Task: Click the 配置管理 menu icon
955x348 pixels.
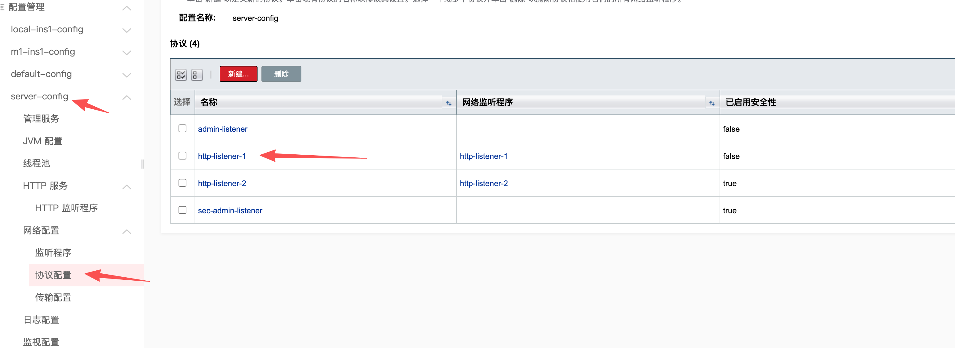Action: pyautogui.click(x=2, y=7)
